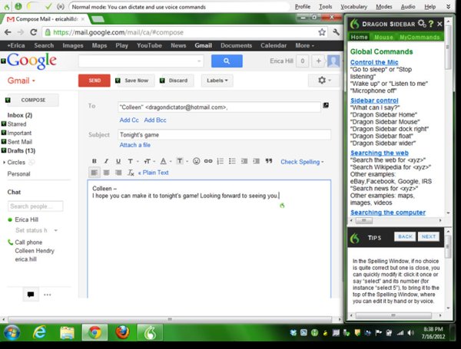Open the Labels dropdown
The height and width of the screenshot is (349, 461).
pyautogui.click(x=217, y=81)
